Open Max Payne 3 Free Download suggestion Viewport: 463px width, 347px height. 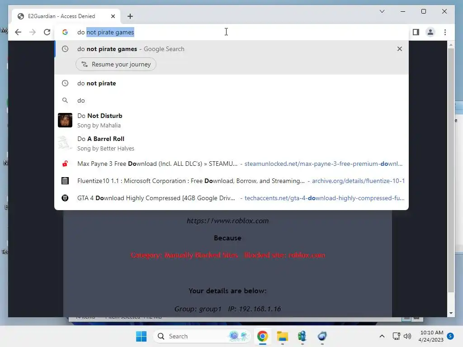231,164
